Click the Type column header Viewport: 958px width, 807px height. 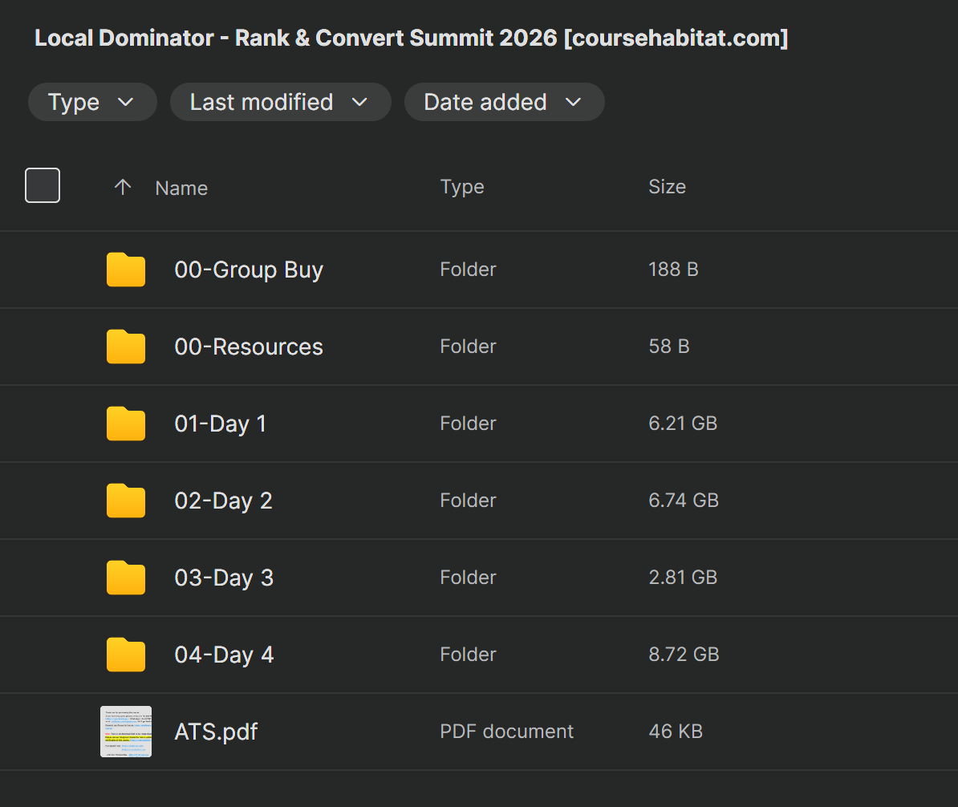click(x=462, y=187)
